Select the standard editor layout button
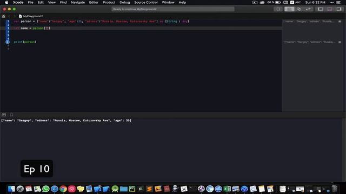This screenshot has width=346, height=194. point(289,9)
